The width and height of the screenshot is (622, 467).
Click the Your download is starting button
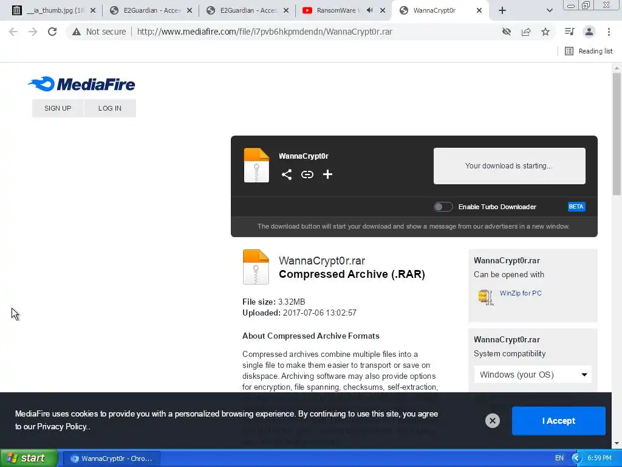(x=510, y=166)
